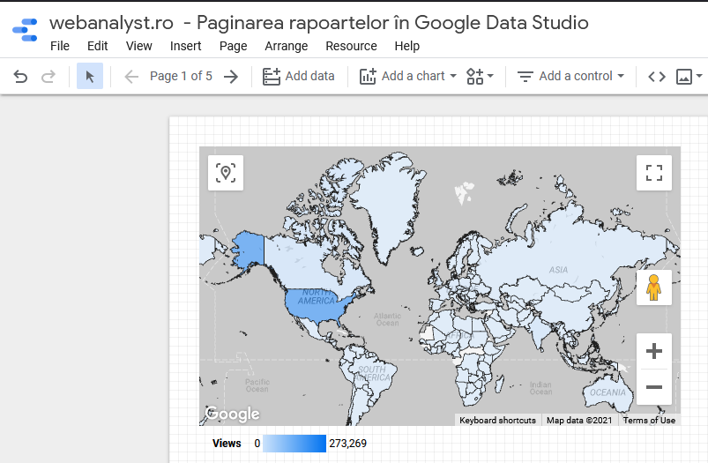Screen dimensions: 708x463
Task: Click the Insert image icon
Action: tap(683, 77)
